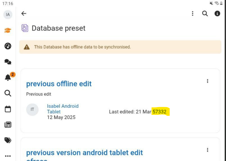Open the calendar icon in sidebar
The height and width of the screenshot is (161, 226).
coord(8,109)
